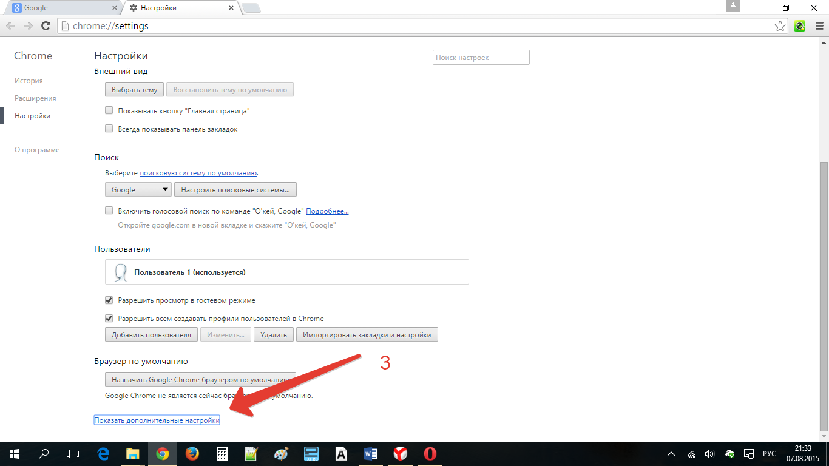Bookmark this page with the star icon

pyautogui.click(x=780, y=26)
